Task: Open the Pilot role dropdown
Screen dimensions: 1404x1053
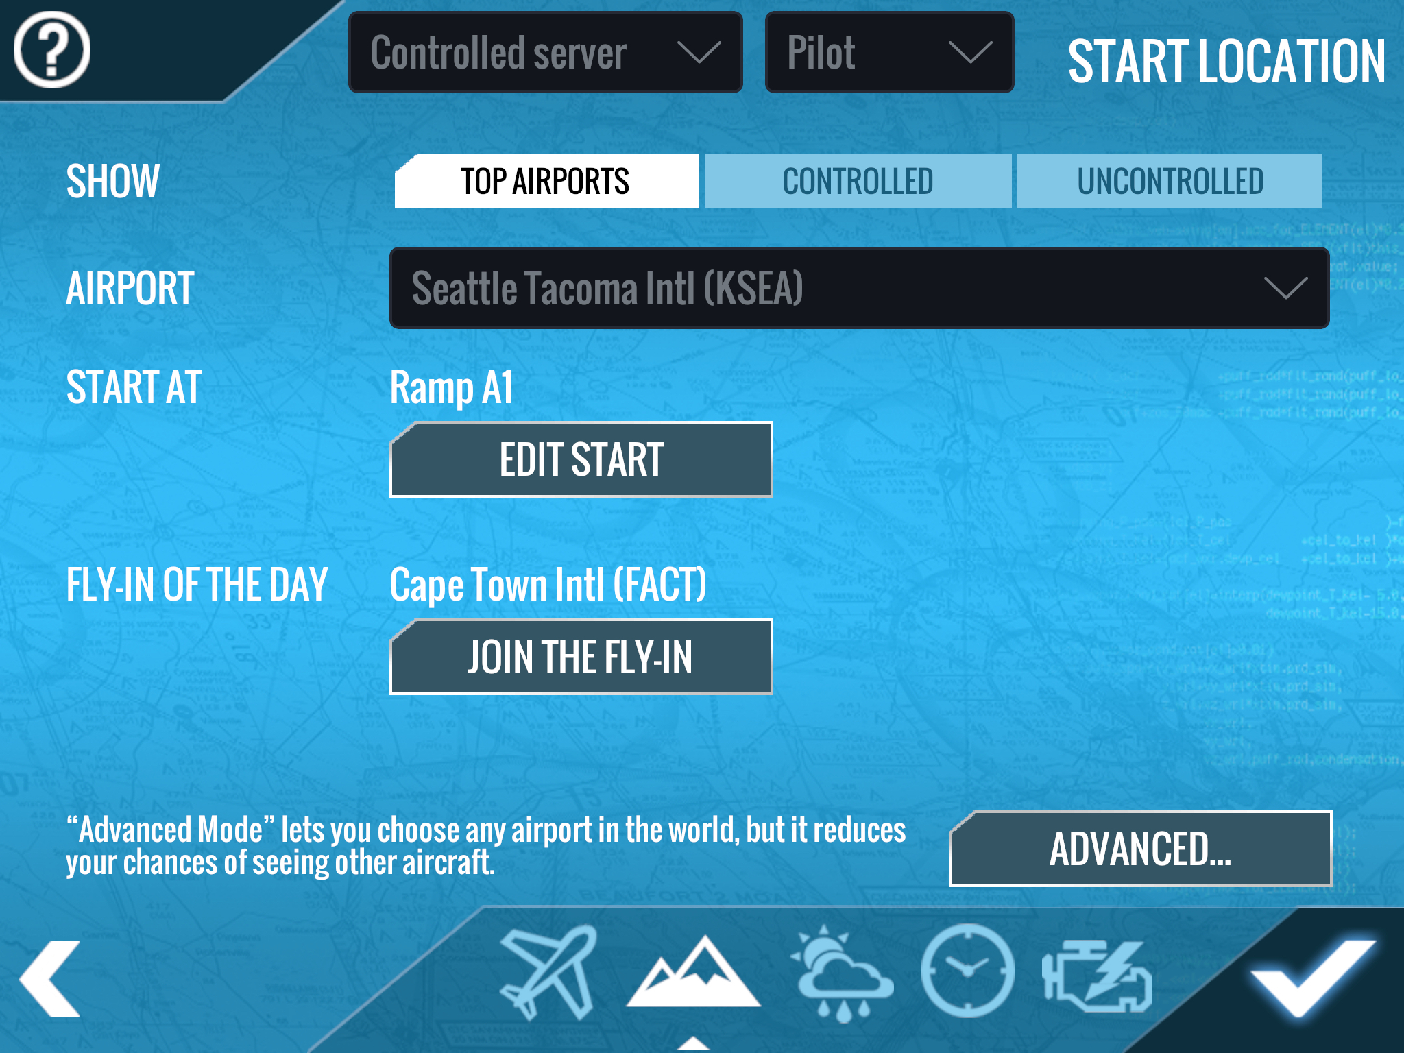Action: click(884, 52)
